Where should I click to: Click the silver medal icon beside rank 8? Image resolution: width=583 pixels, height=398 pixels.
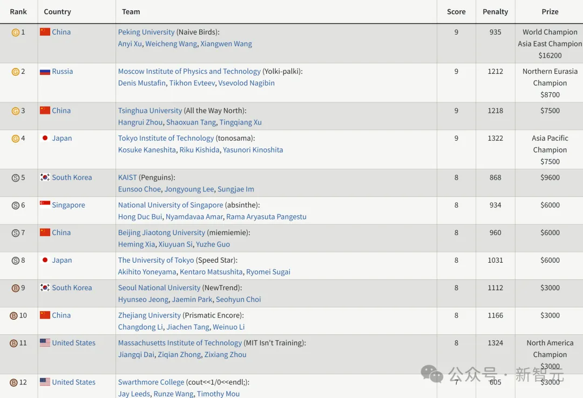pos(16,260)
